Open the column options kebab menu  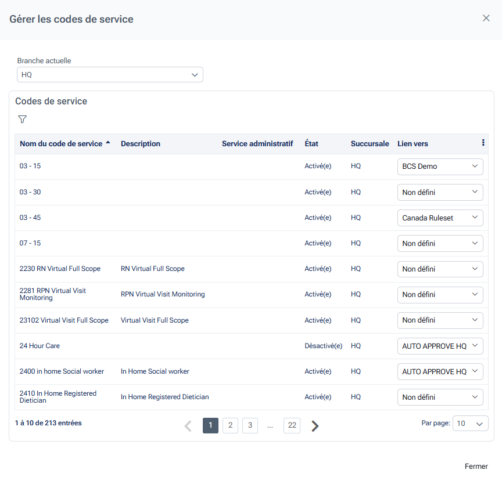coord(483,143)
